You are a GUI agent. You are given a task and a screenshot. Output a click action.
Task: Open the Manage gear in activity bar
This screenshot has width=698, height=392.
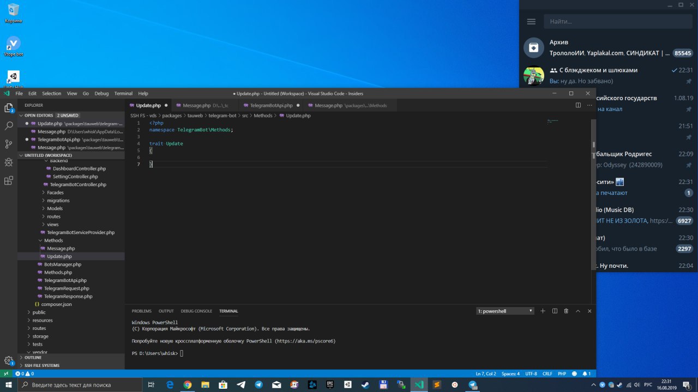click(9, 360)
